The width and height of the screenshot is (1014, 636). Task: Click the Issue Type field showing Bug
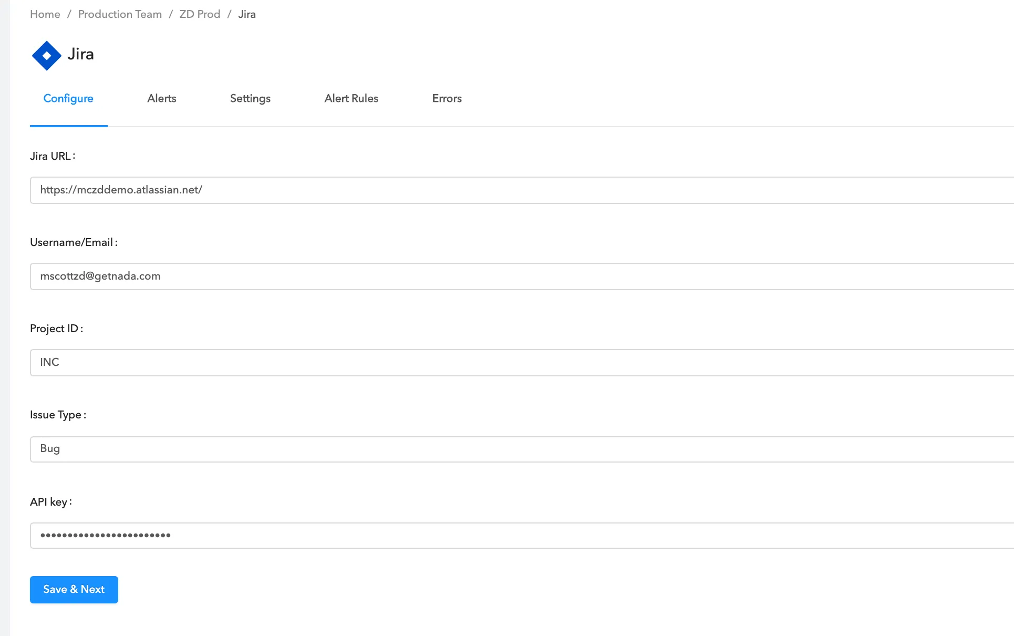tap(520, 449)
